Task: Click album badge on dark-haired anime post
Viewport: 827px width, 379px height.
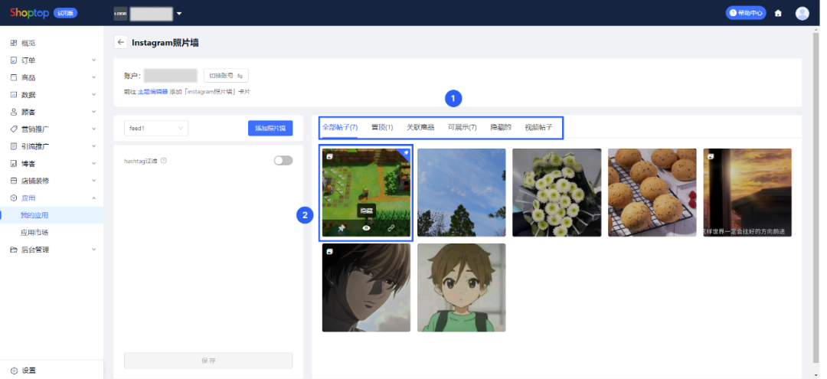Action: coord(329,251)
